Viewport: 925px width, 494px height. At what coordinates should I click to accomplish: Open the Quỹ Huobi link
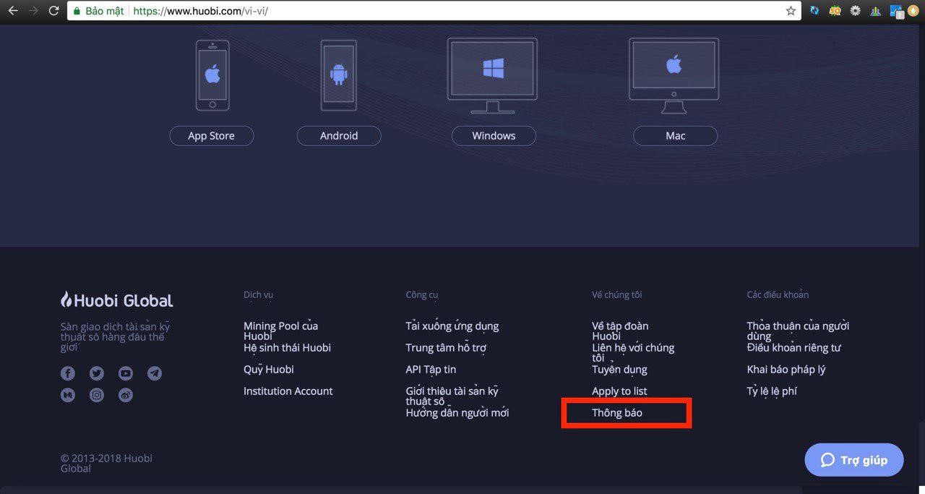tap(269, 370)
